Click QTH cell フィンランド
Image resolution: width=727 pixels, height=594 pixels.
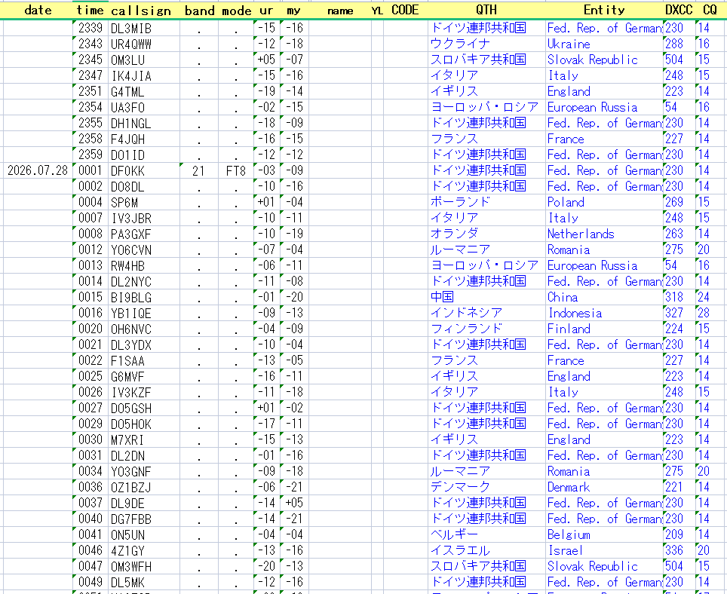[487, 329]
